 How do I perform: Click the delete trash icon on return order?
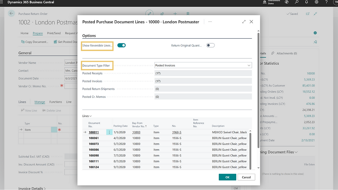[188, 13]
